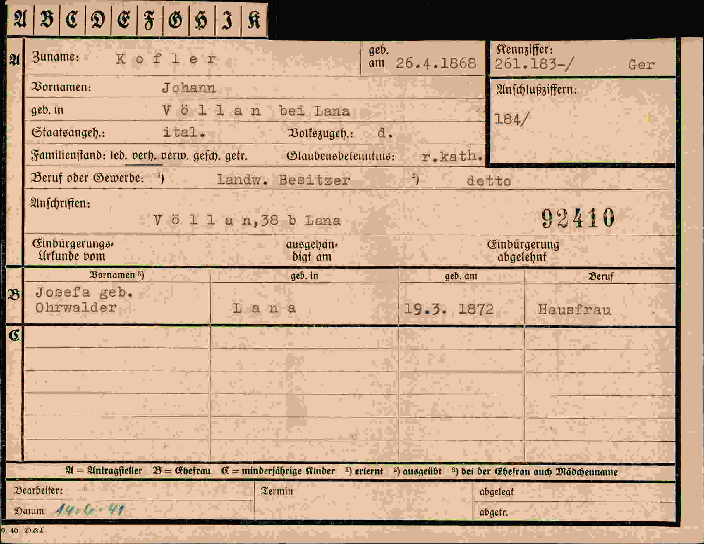The width and height of the screenshot is (704, 544).
Task: Select the index tab letter B
Action: pos(47,19)
